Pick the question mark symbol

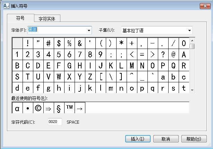163,55
